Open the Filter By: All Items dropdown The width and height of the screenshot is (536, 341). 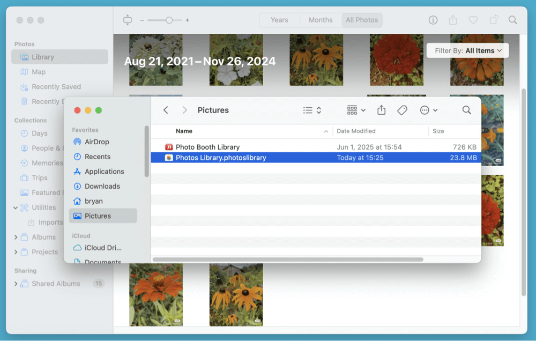pyautogui.click(x=467, y=50)
